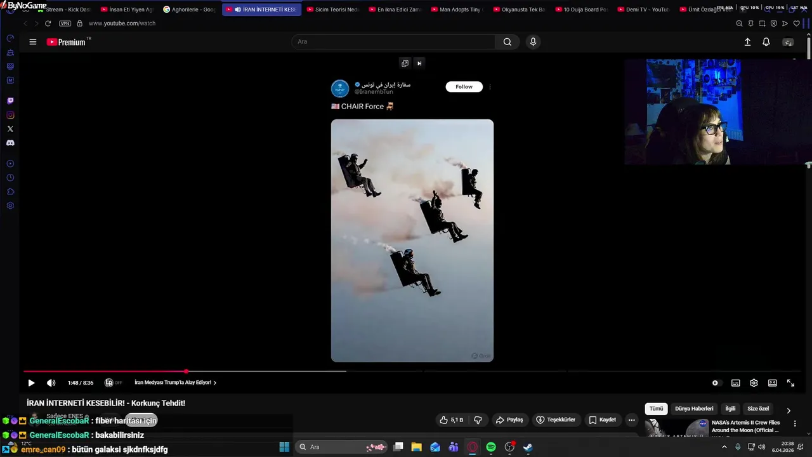Mute the video volume speaker icon
Image resolution: width=812 pixels, height=457 pixels.
pos(51,383)
